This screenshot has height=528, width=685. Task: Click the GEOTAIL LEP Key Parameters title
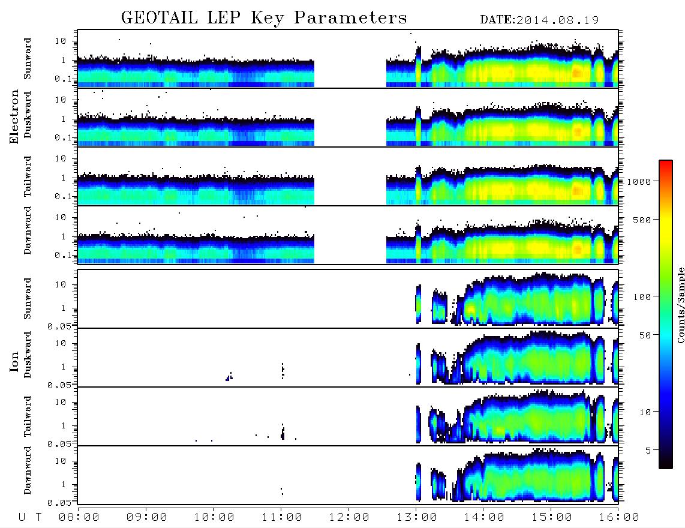tap(264, 17)
